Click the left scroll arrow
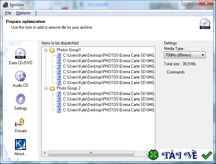This screenshot has height=164, width=216. 45,153
